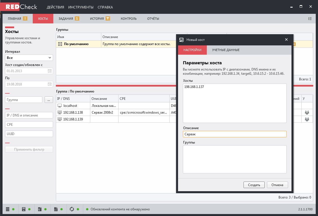
Task: Click the version number 2.1.1.1700
Action: (x=305, y=209)
